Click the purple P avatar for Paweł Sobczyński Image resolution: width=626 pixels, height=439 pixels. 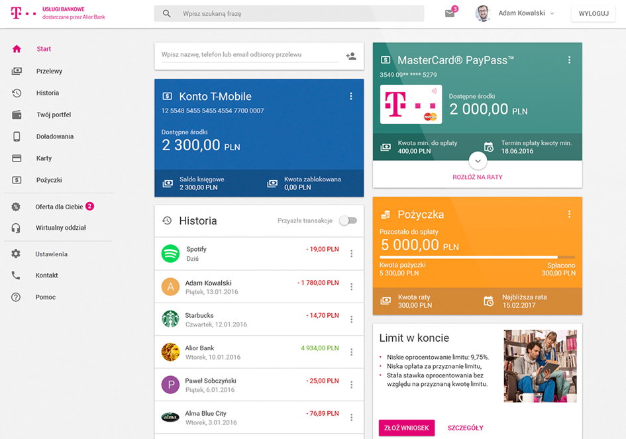coord(170,385)
